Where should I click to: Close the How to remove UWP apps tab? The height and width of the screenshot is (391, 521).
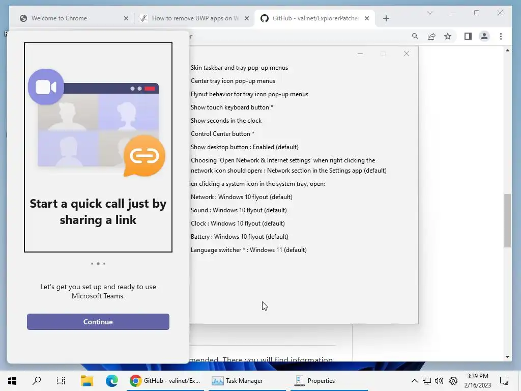pyautogui.click(x=247, y=19)
